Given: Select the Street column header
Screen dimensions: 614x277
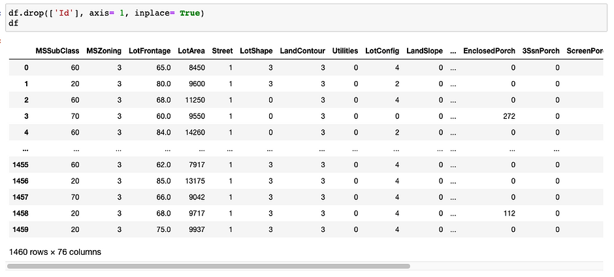Looking at the screenshot, I should pos(223,51).
